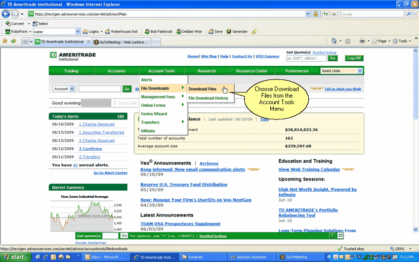Open the RoboForm search box dropdown
Image resolution: width=419 pixels, height=262 pixels.
77,31
